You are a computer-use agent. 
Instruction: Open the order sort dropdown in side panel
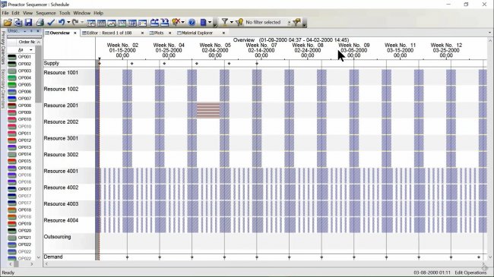tap(31, 50)
